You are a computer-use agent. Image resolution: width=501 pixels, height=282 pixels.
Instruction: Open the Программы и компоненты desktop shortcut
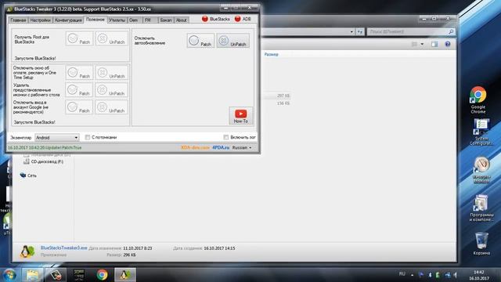(481, 208)
